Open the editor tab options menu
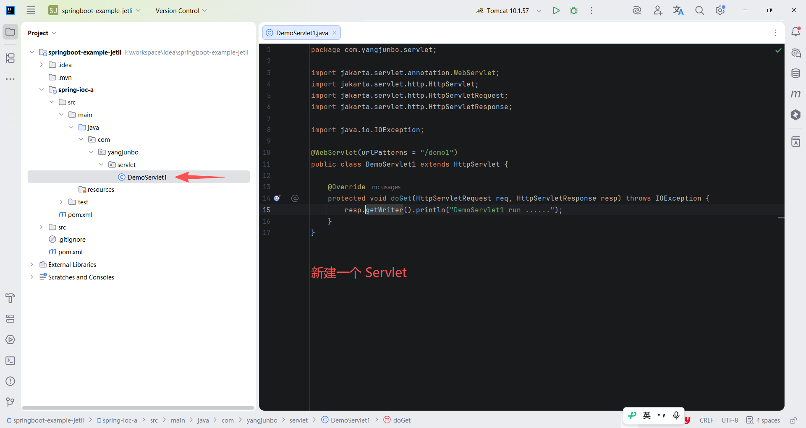806x428 pixels. (x=775, y=33)
